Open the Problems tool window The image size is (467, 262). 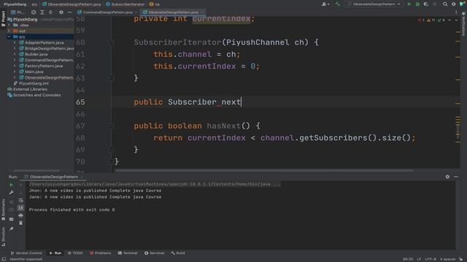pos(101,253)
